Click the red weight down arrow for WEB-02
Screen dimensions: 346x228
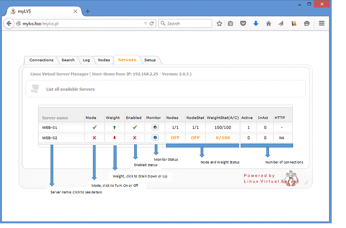115,138
